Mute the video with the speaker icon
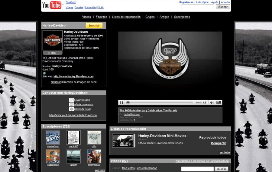This screenshot has width=272, height=172. click(x=212, y=103)
